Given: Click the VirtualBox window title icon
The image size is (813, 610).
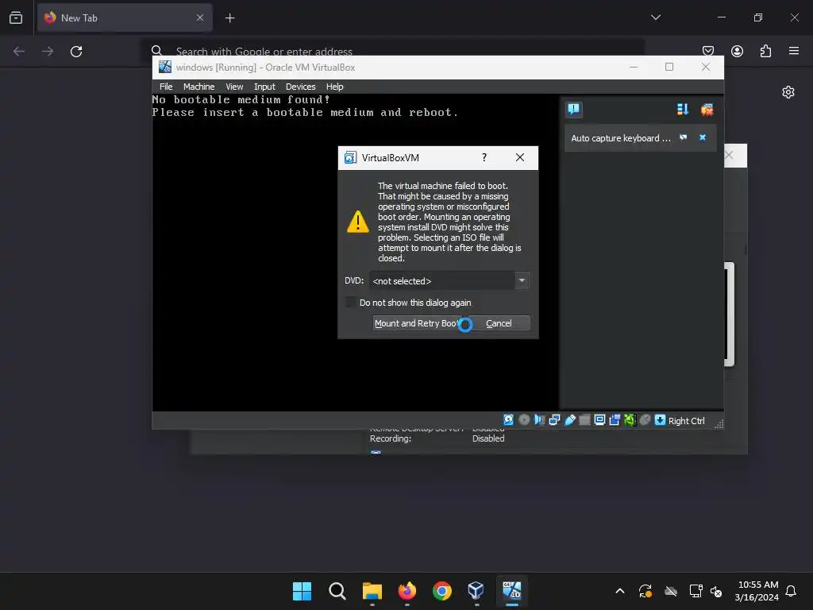Looking at the screenshot, I should pos(165,67).
